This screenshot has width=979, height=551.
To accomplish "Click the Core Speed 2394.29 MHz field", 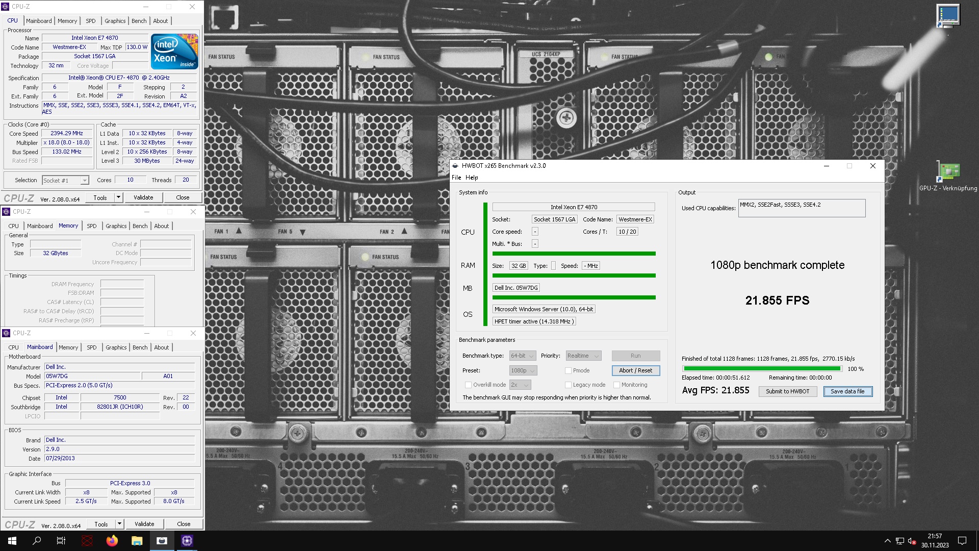I will click(67, 134).
